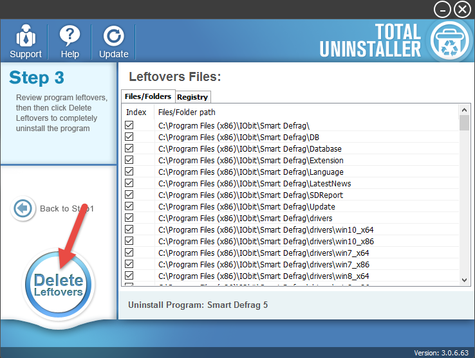Click the Total Uninstaller recycle bin logo
The image size is (475, 358).
click(448, 40)
